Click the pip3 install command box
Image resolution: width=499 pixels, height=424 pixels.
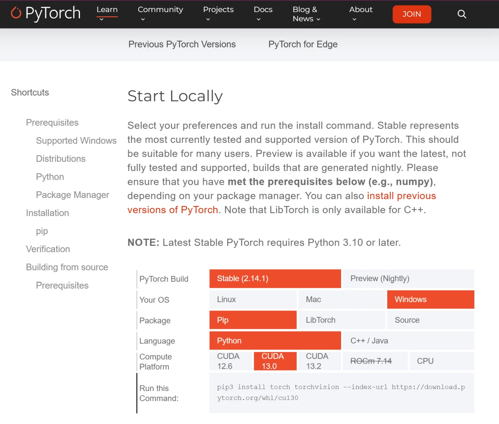pos(342,393)
